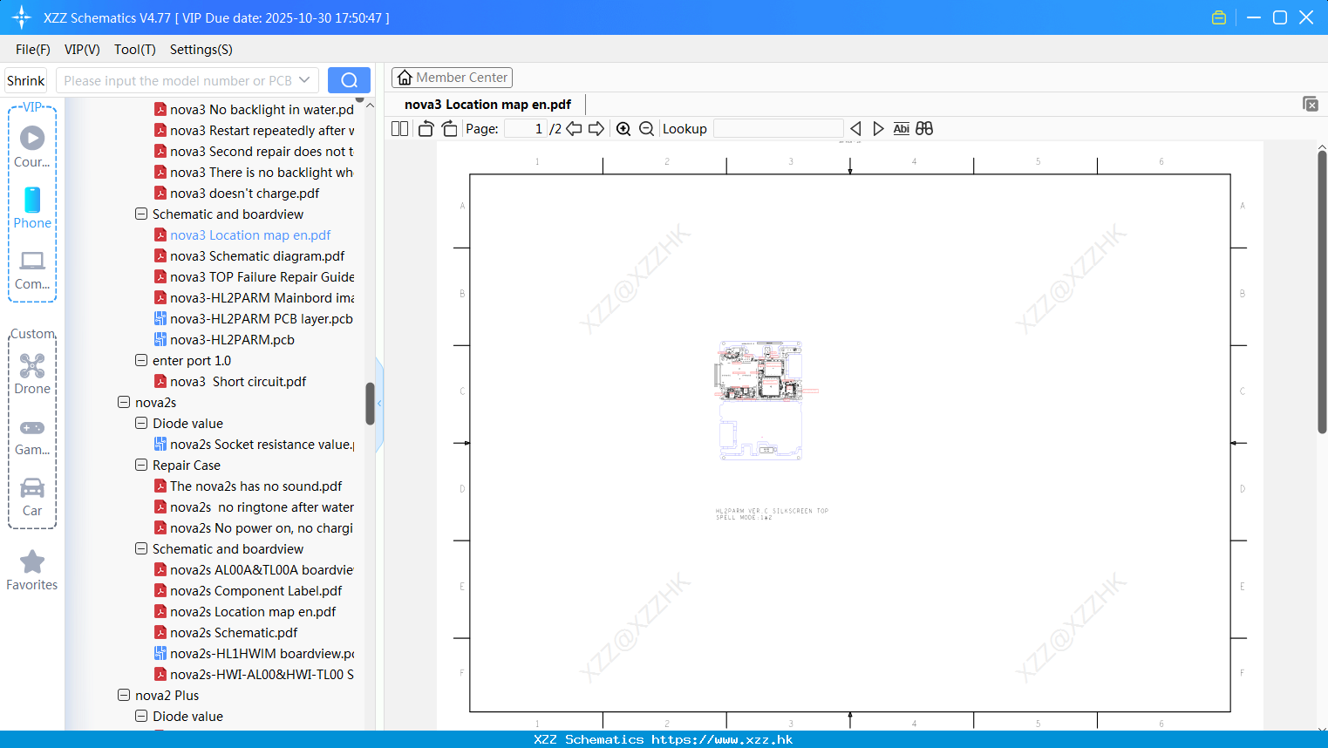The width and height of the screenshot is (1328, 748).
Task: Zoom in on the PDF
Action: 623,129
